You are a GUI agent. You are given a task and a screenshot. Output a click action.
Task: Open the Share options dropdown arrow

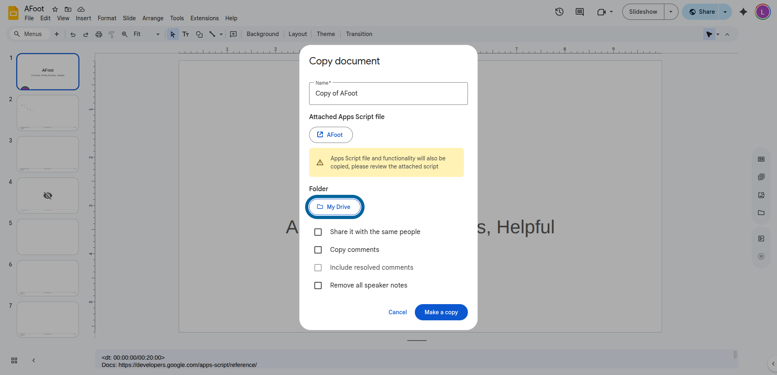tap(725, 12)
